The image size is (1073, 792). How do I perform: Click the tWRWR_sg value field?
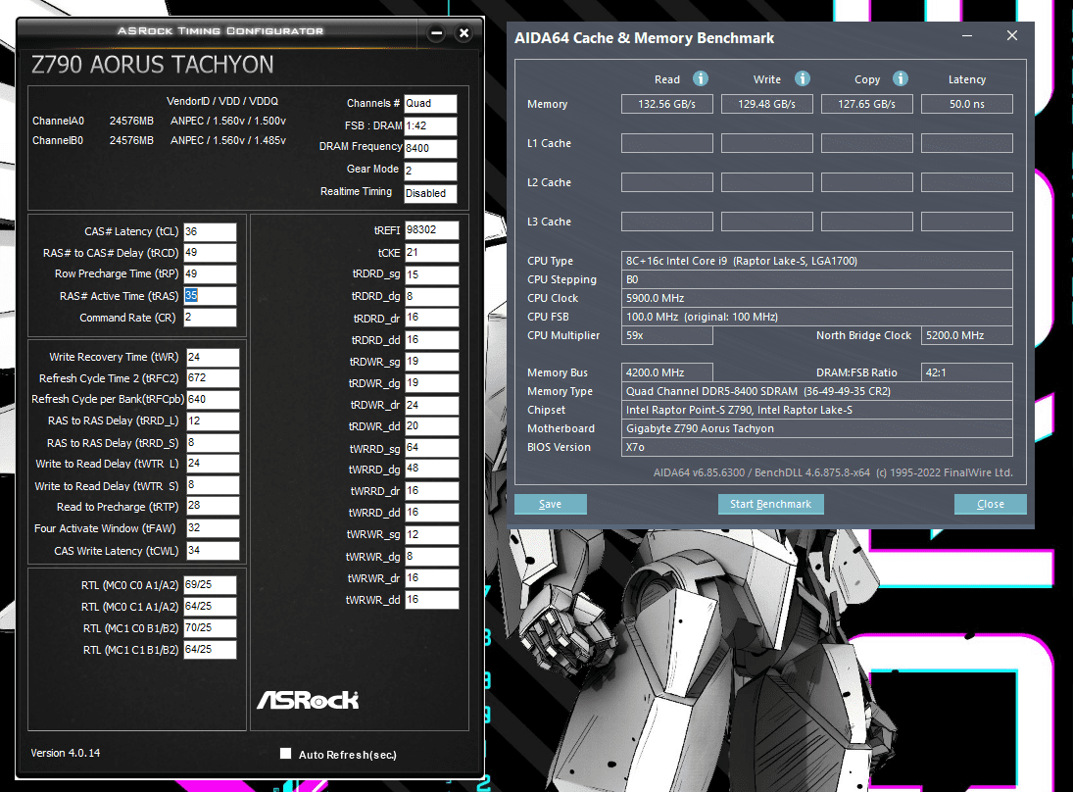pos(432,534)
